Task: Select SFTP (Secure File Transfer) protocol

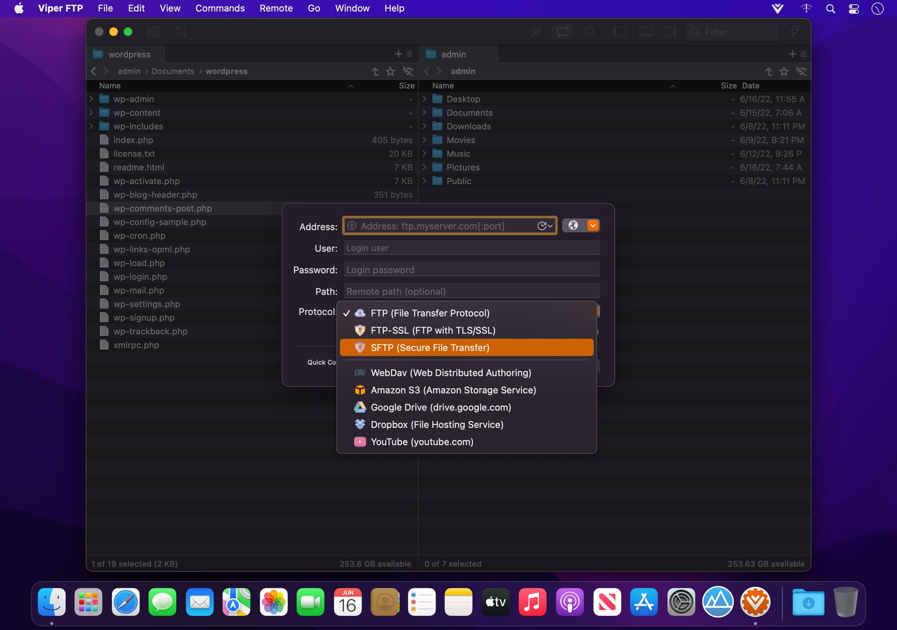Action: point(430,347)
